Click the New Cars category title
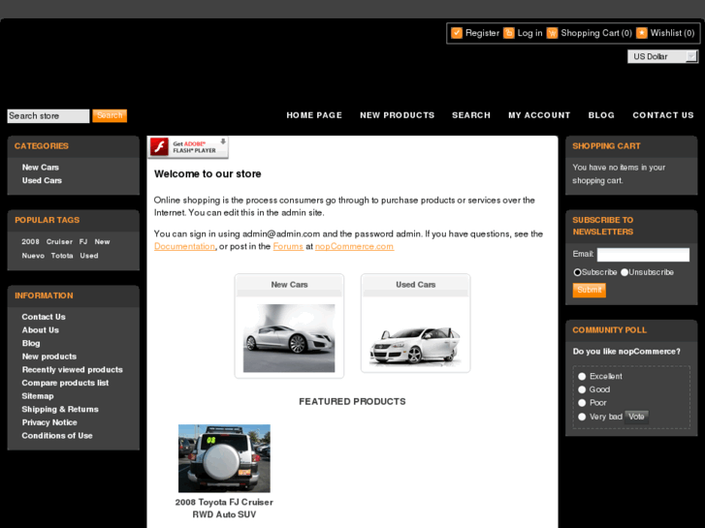Screen dimensions: 705x528 coord(289,285)
